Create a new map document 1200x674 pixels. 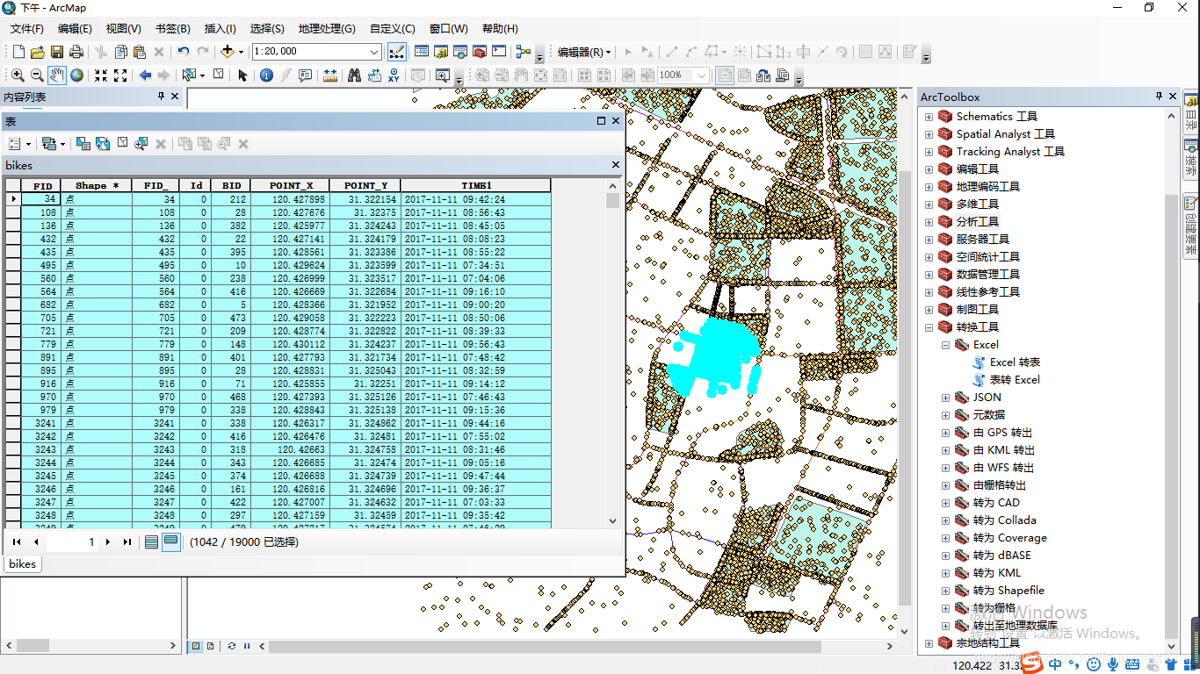pos(18,52)
